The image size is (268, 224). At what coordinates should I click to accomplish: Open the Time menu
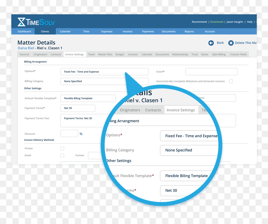[86, 31]
